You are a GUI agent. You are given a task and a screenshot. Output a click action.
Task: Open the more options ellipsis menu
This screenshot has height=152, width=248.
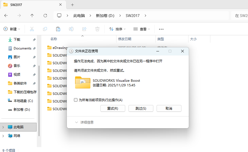point(161,29)
